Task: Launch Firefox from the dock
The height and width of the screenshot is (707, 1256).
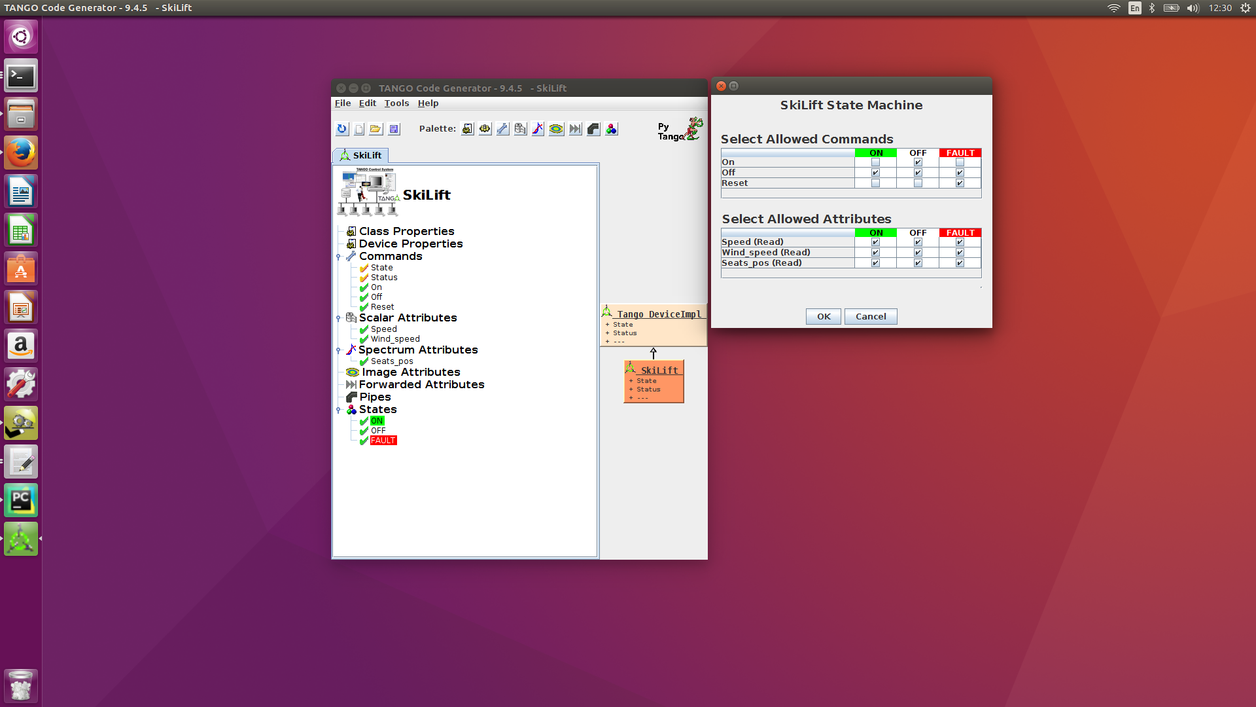Action: click(x=21, y=153)
